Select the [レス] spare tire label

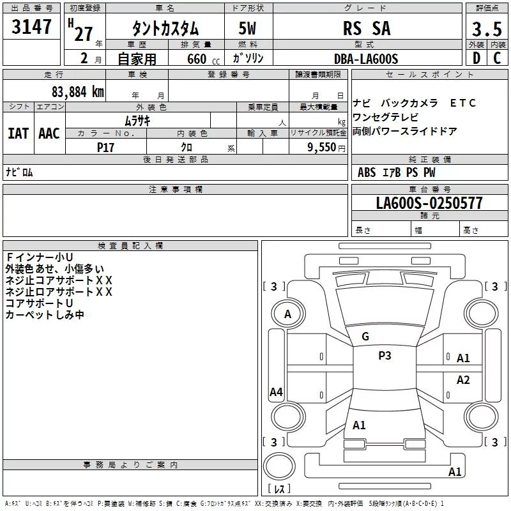(279, 489)
